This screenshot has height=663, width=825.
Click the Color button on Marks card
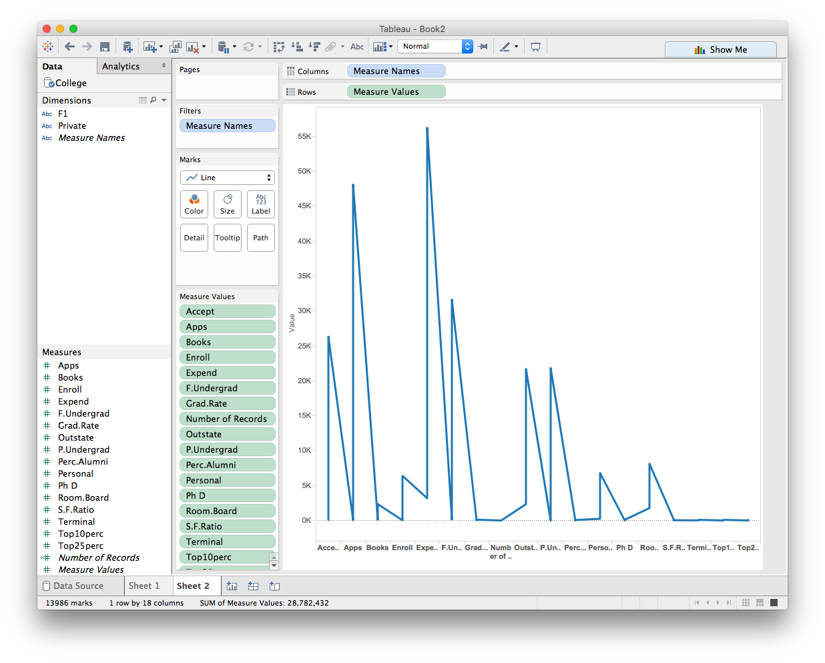(x=194, y=204)
